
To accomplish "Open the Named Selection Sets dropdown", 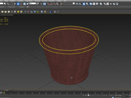I will [69, 4].
